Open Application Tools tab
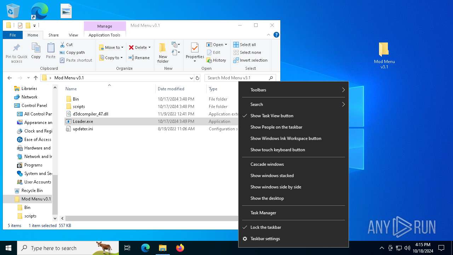453x255 pixels. coord(104,35)
